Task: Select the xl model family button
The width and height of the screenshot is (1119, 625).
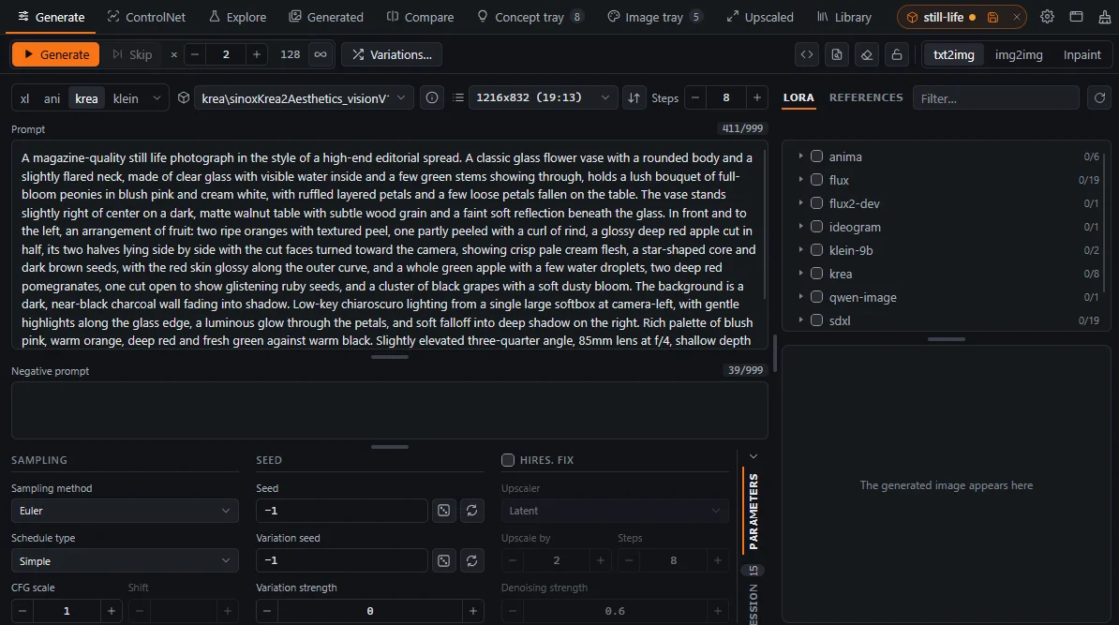Action: tap(25, 97)
